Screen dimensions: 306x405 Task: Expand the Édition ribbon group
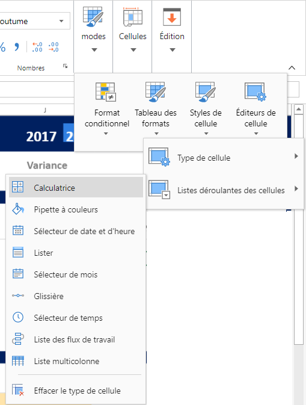[x=172, y=29]
